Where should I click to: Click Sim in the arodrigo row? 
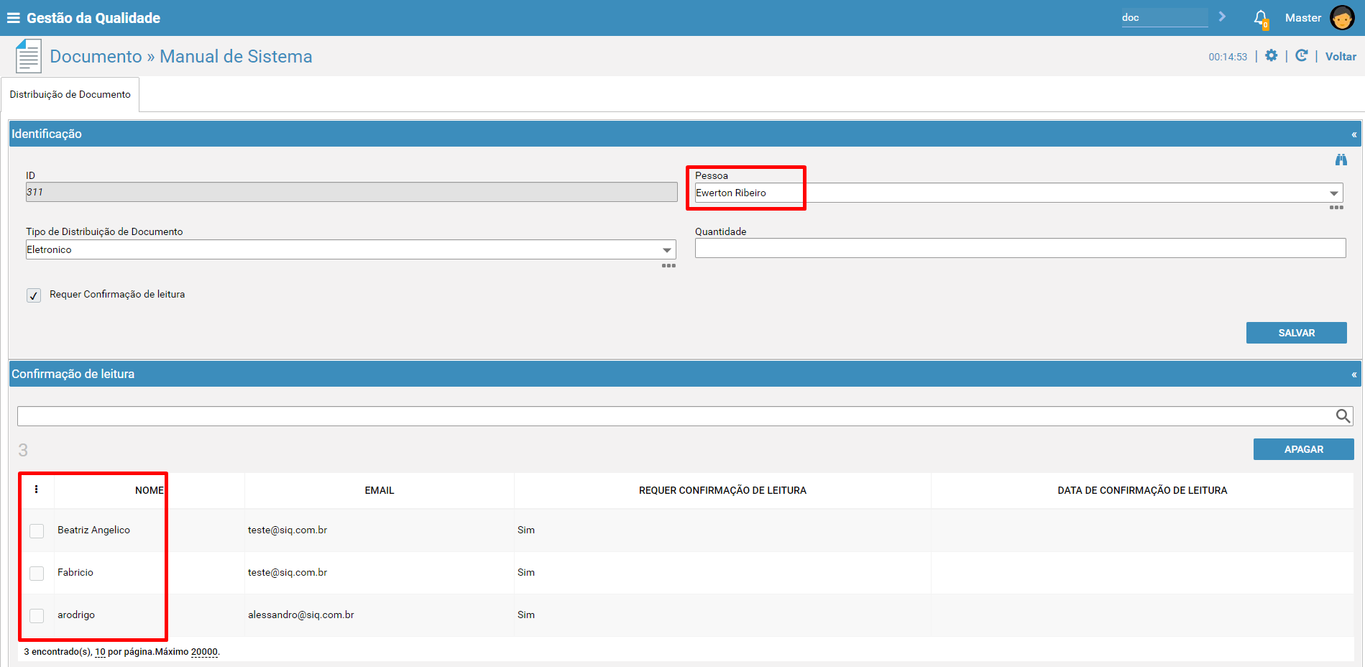tap(526, 615)
